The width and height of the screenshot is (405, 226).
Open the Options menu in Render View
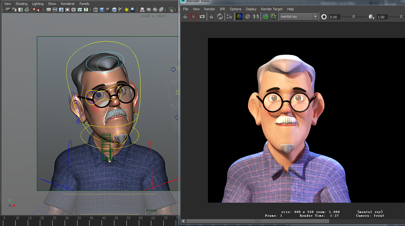(235, 9)
